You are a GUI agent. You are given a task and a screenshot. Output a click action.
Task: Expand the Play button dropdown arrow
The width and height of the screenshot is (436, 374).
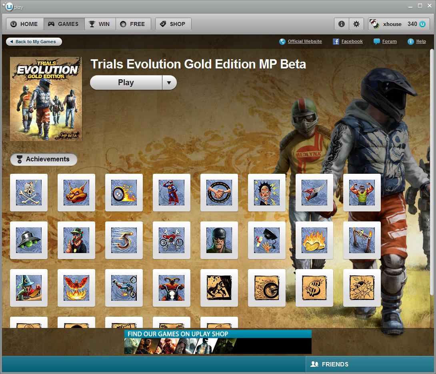pos(169,82)
